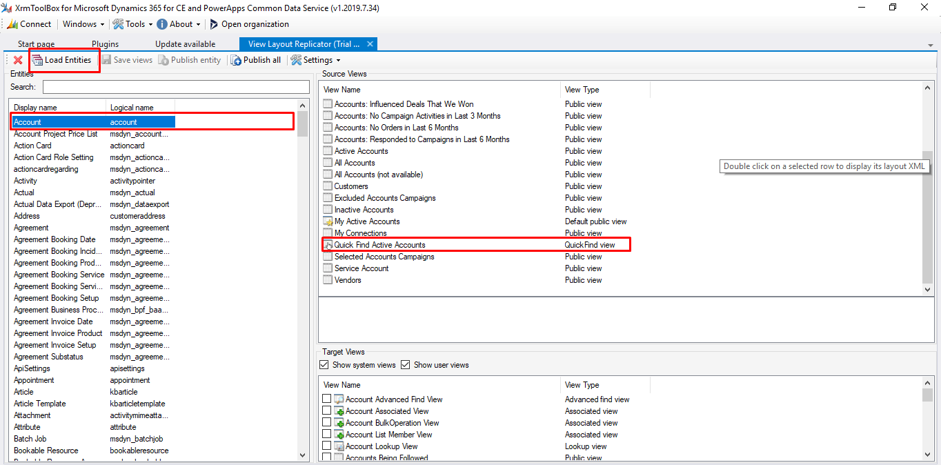The height and width of the screenshot is (465, 941).
Task: Switch to the Plugins tab
Action: [x=105, y=44]
